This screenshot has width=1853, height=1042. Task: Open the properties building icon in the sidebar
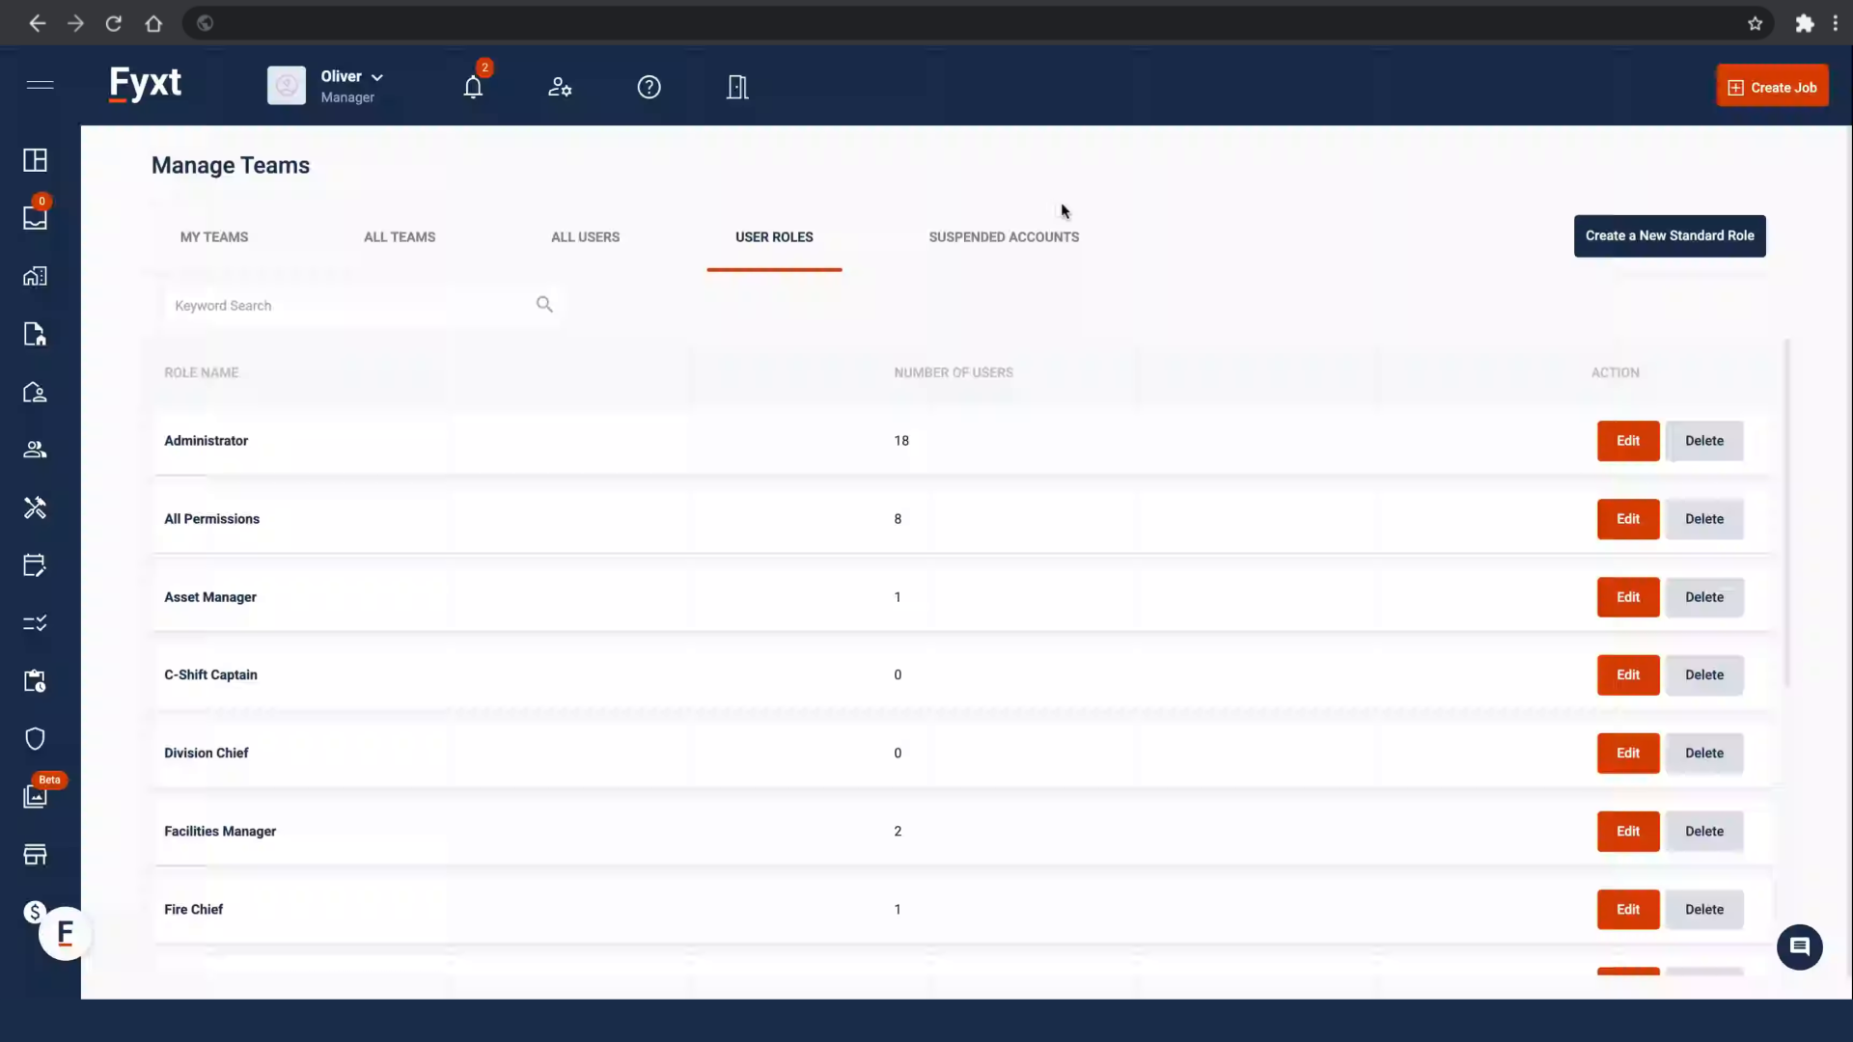point(35,276)
